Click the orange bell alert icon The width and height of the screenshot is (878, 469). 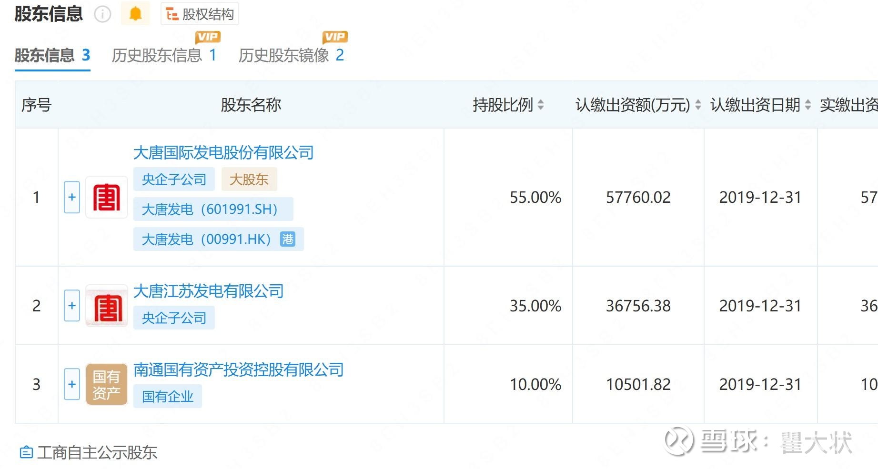135,13
